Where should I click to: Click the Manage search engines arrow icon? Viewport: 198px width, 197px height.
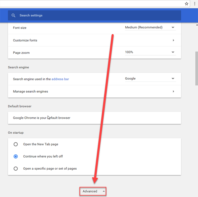(x=173, y=92)
